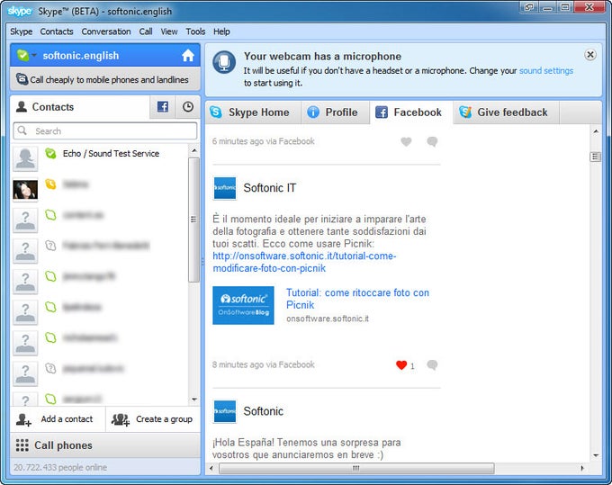Viewport: 612px width, 485px height.
Task: Click the Add a contact button
Action: [x=58, y=419]
